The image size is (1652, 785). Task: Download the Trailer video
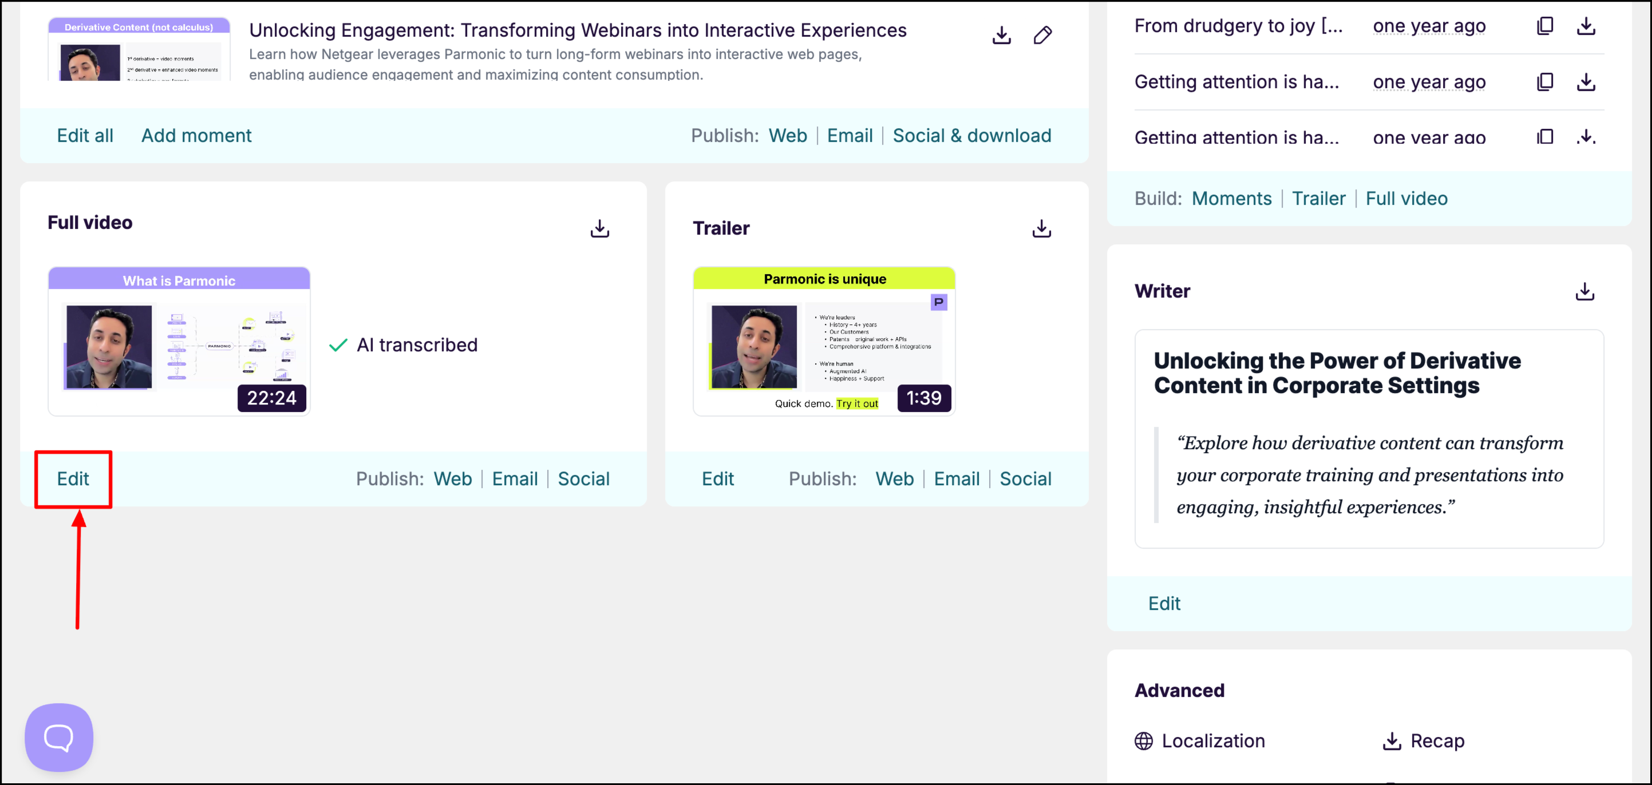[1041, 229]
